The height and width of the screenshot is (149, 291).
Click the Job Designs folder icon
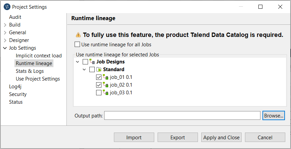tap(92, 62)
